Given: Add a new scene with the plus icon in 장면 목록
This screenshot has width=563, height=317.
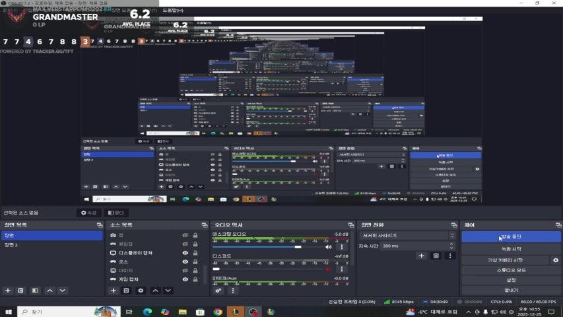Looking at the screenshot, I should coord(8,291).
